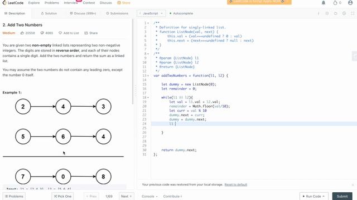
Task: Open the editor info icon
Action: (319, 13)
